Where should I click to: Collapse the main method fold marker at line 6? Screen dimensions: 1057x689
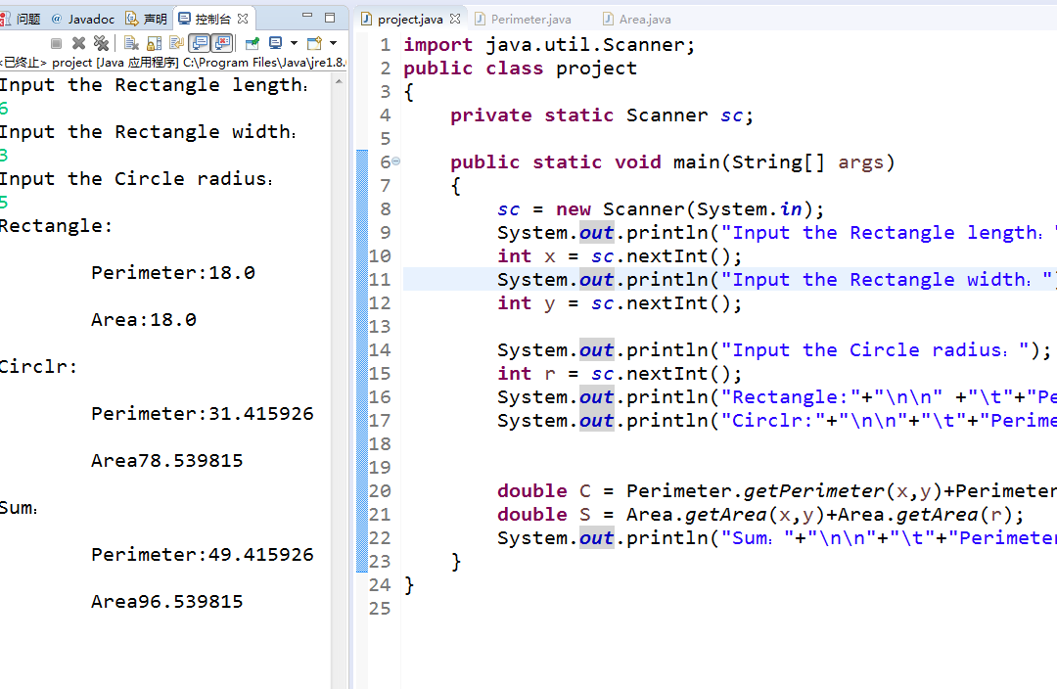396,161
